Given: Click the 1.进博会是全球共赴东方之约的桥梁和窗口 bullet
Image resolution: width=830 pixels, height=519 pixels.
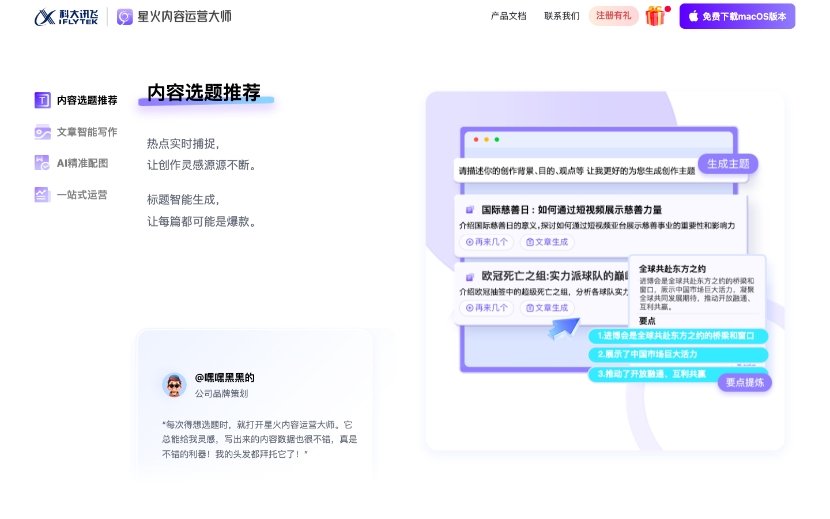Looking at the screenshot, I should tap(678, 336).
